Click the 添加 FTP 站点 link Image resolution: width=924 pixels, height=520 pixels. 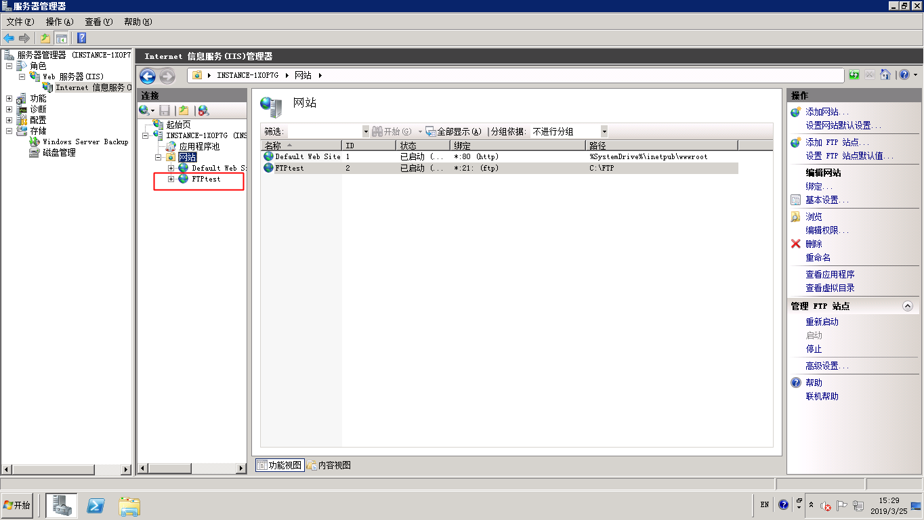pos(837,142)
